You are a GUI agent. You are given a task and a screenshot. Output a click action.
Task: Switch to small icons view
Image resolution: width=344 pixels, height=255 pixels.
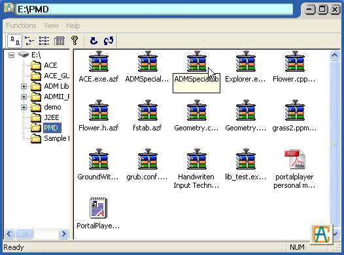pos(29,41)
